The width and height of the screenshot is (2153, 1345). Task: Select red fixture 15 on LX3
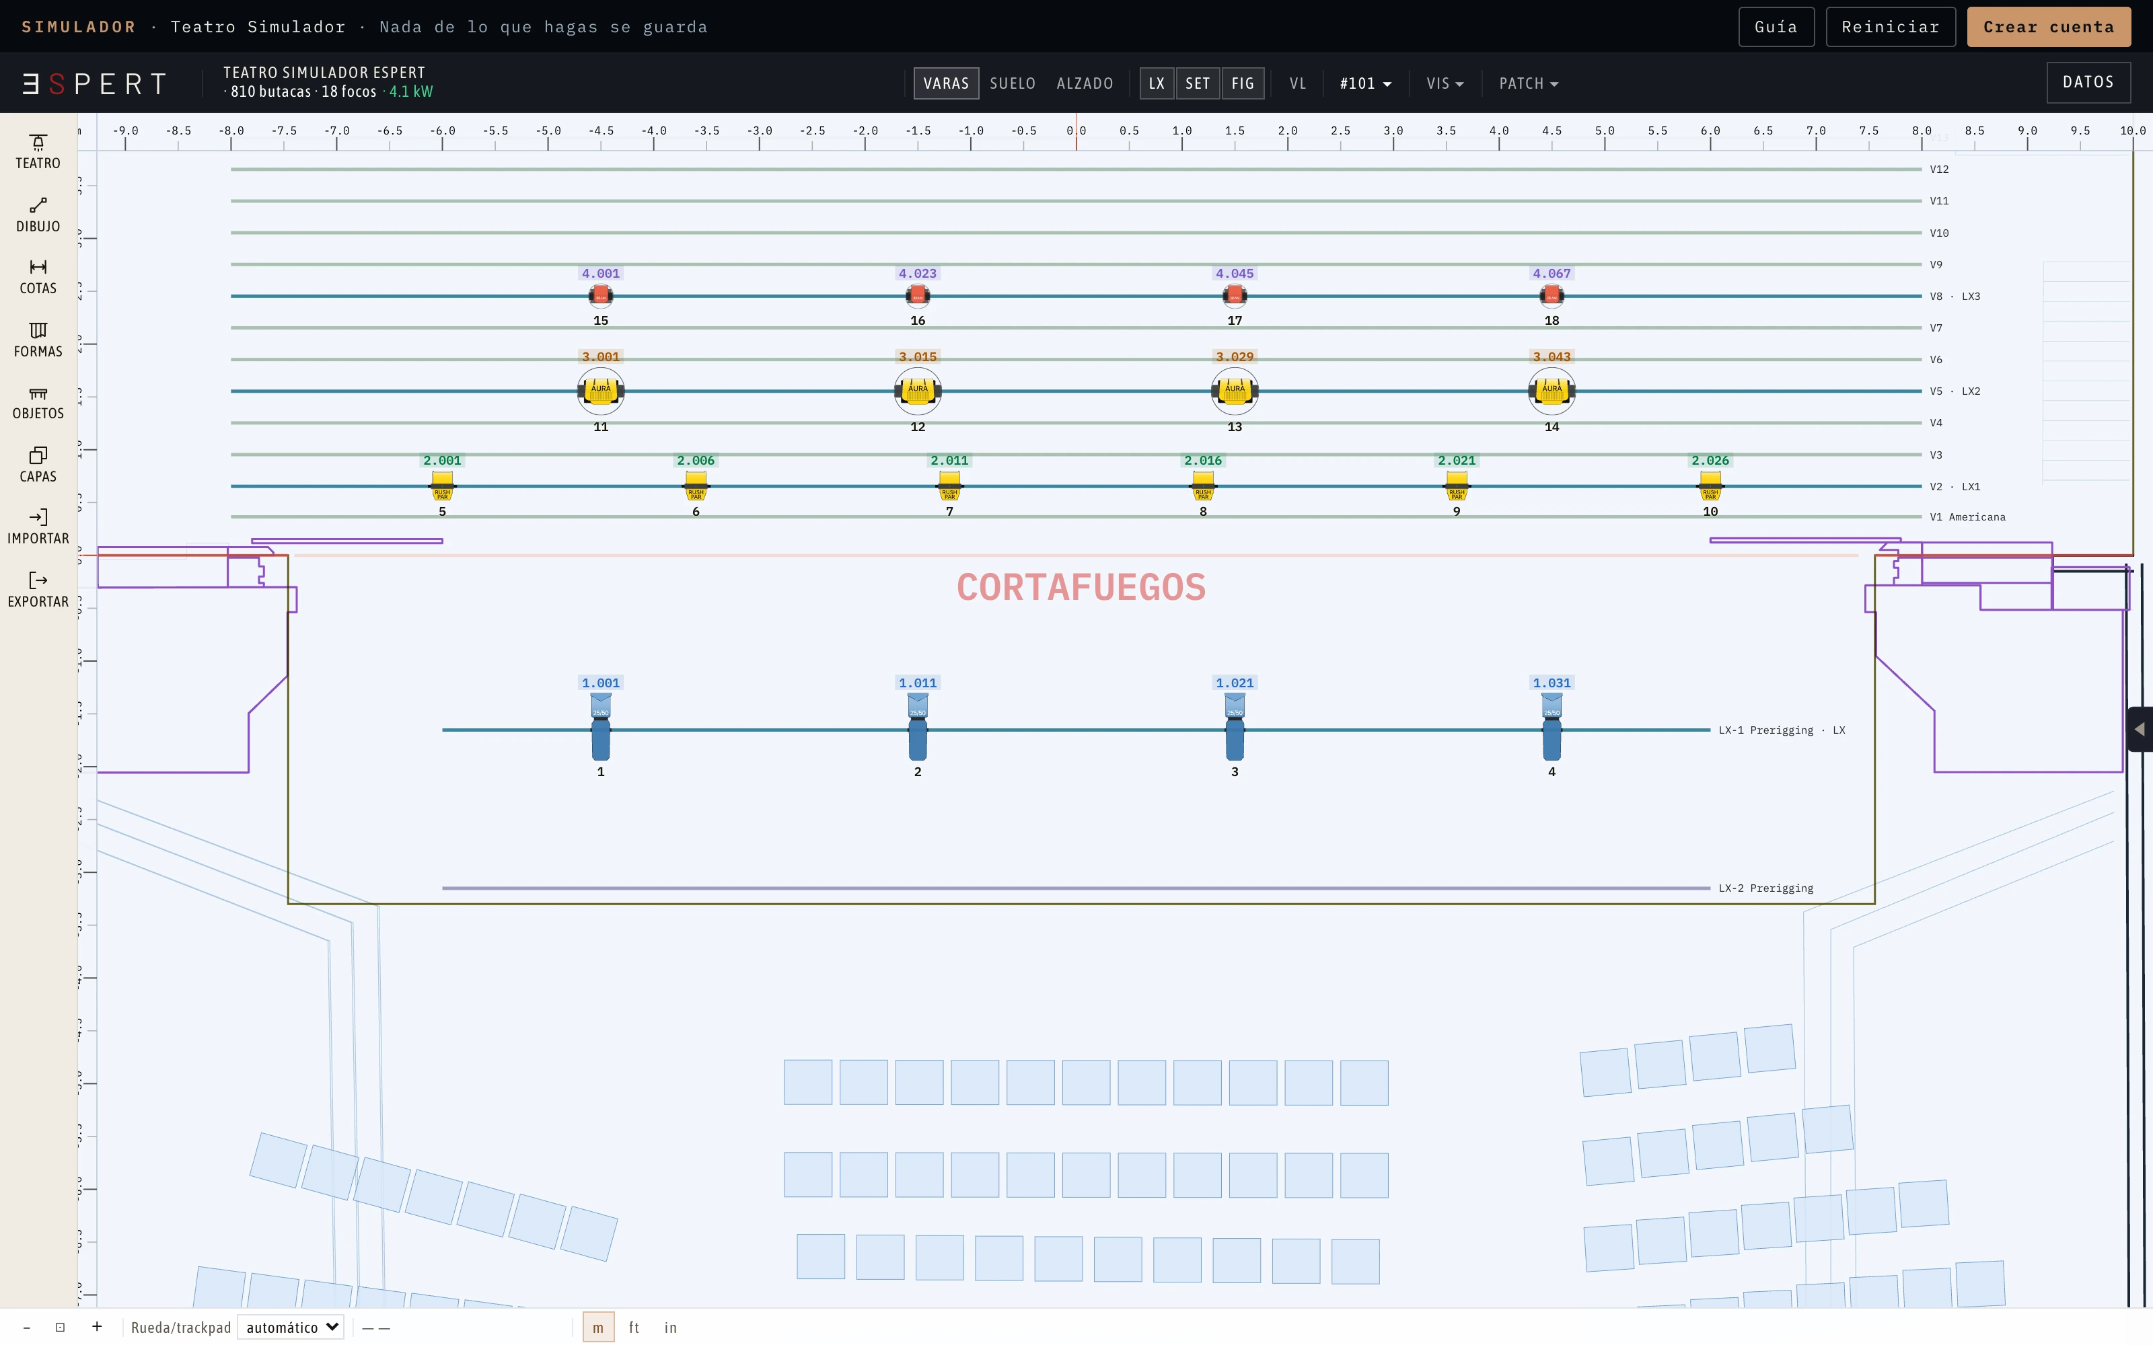point(601,295)
